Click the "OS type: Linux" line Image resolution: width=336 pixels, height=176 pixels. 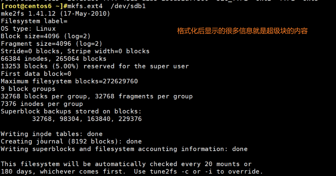coord(28,29)
